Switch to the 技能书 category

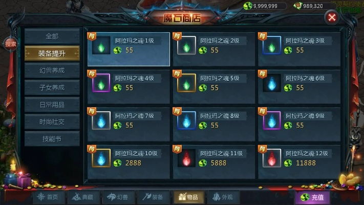click(52, 139)
